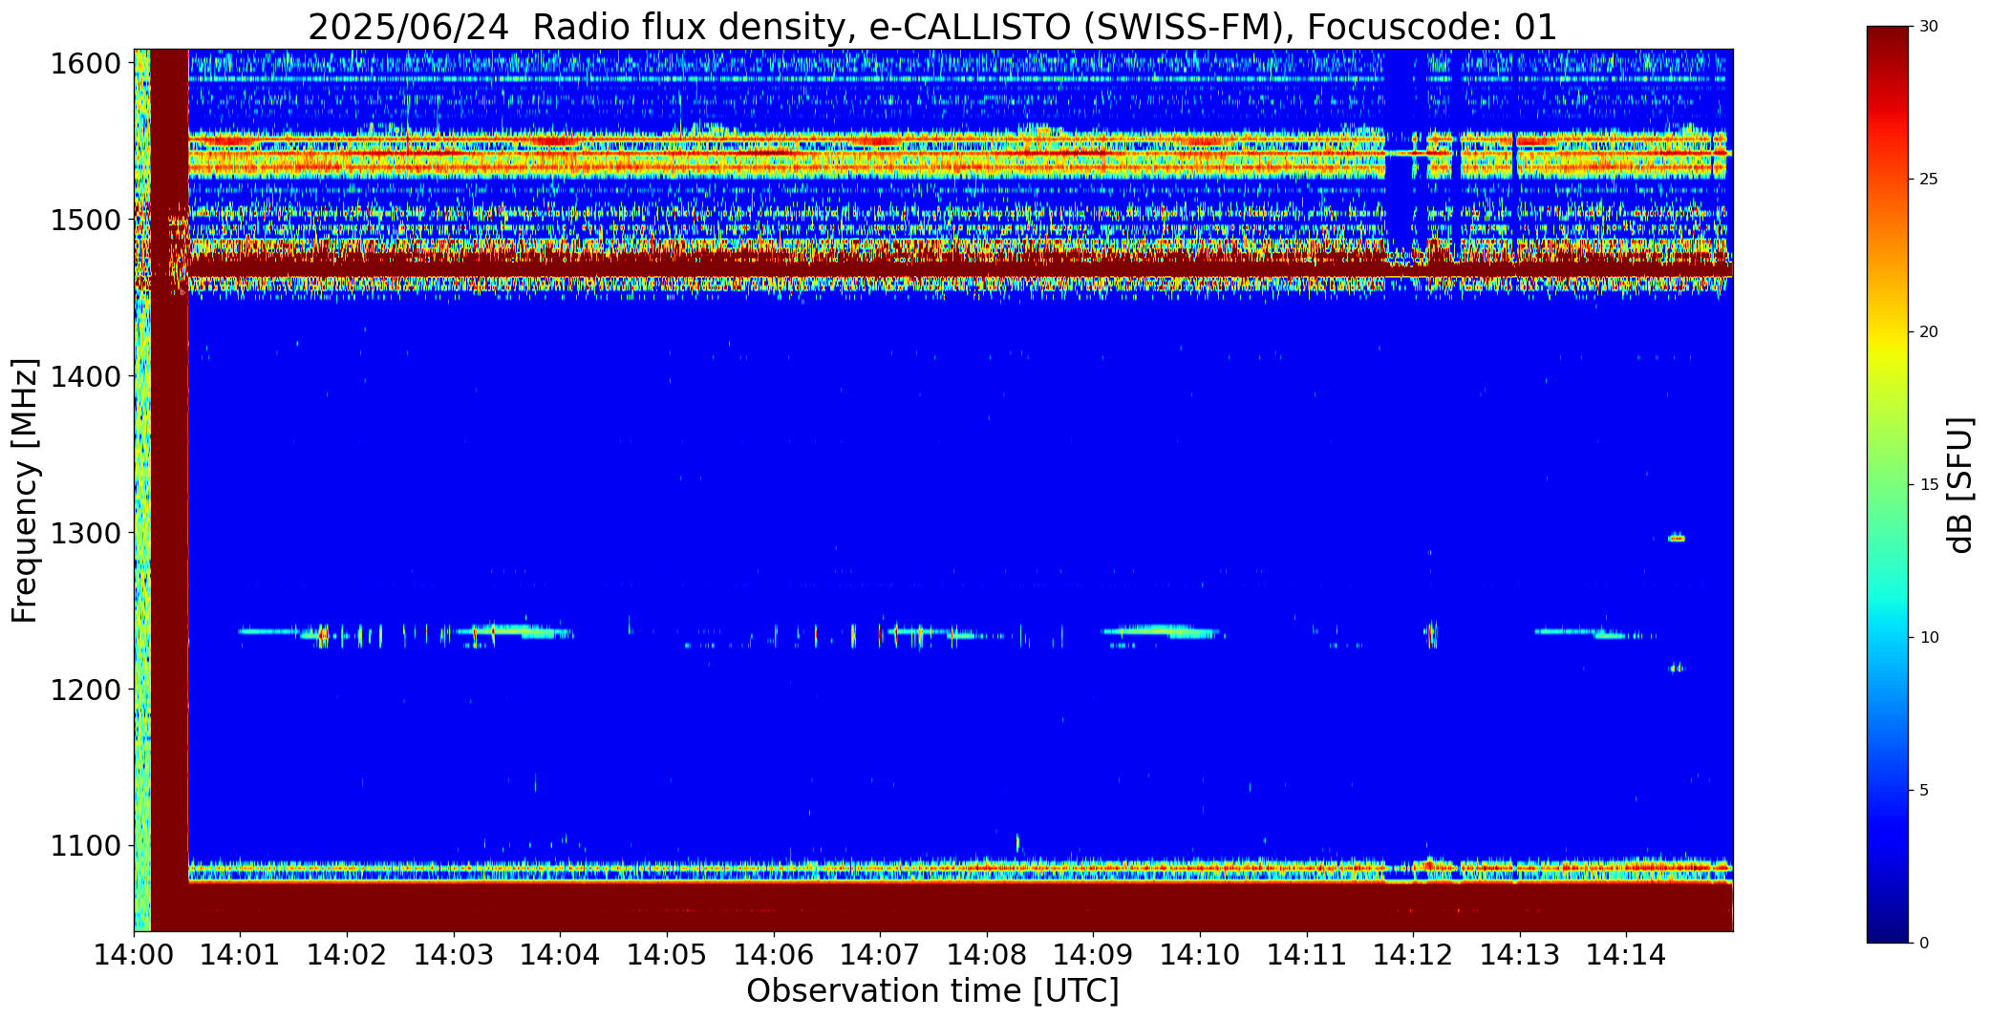Click the plot title text
This screenshot has width=1989, height=1019.
point(931,27)
